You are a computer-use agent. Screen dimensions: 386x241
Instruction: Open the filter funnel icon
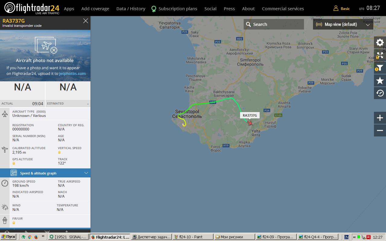coord(380,68)
